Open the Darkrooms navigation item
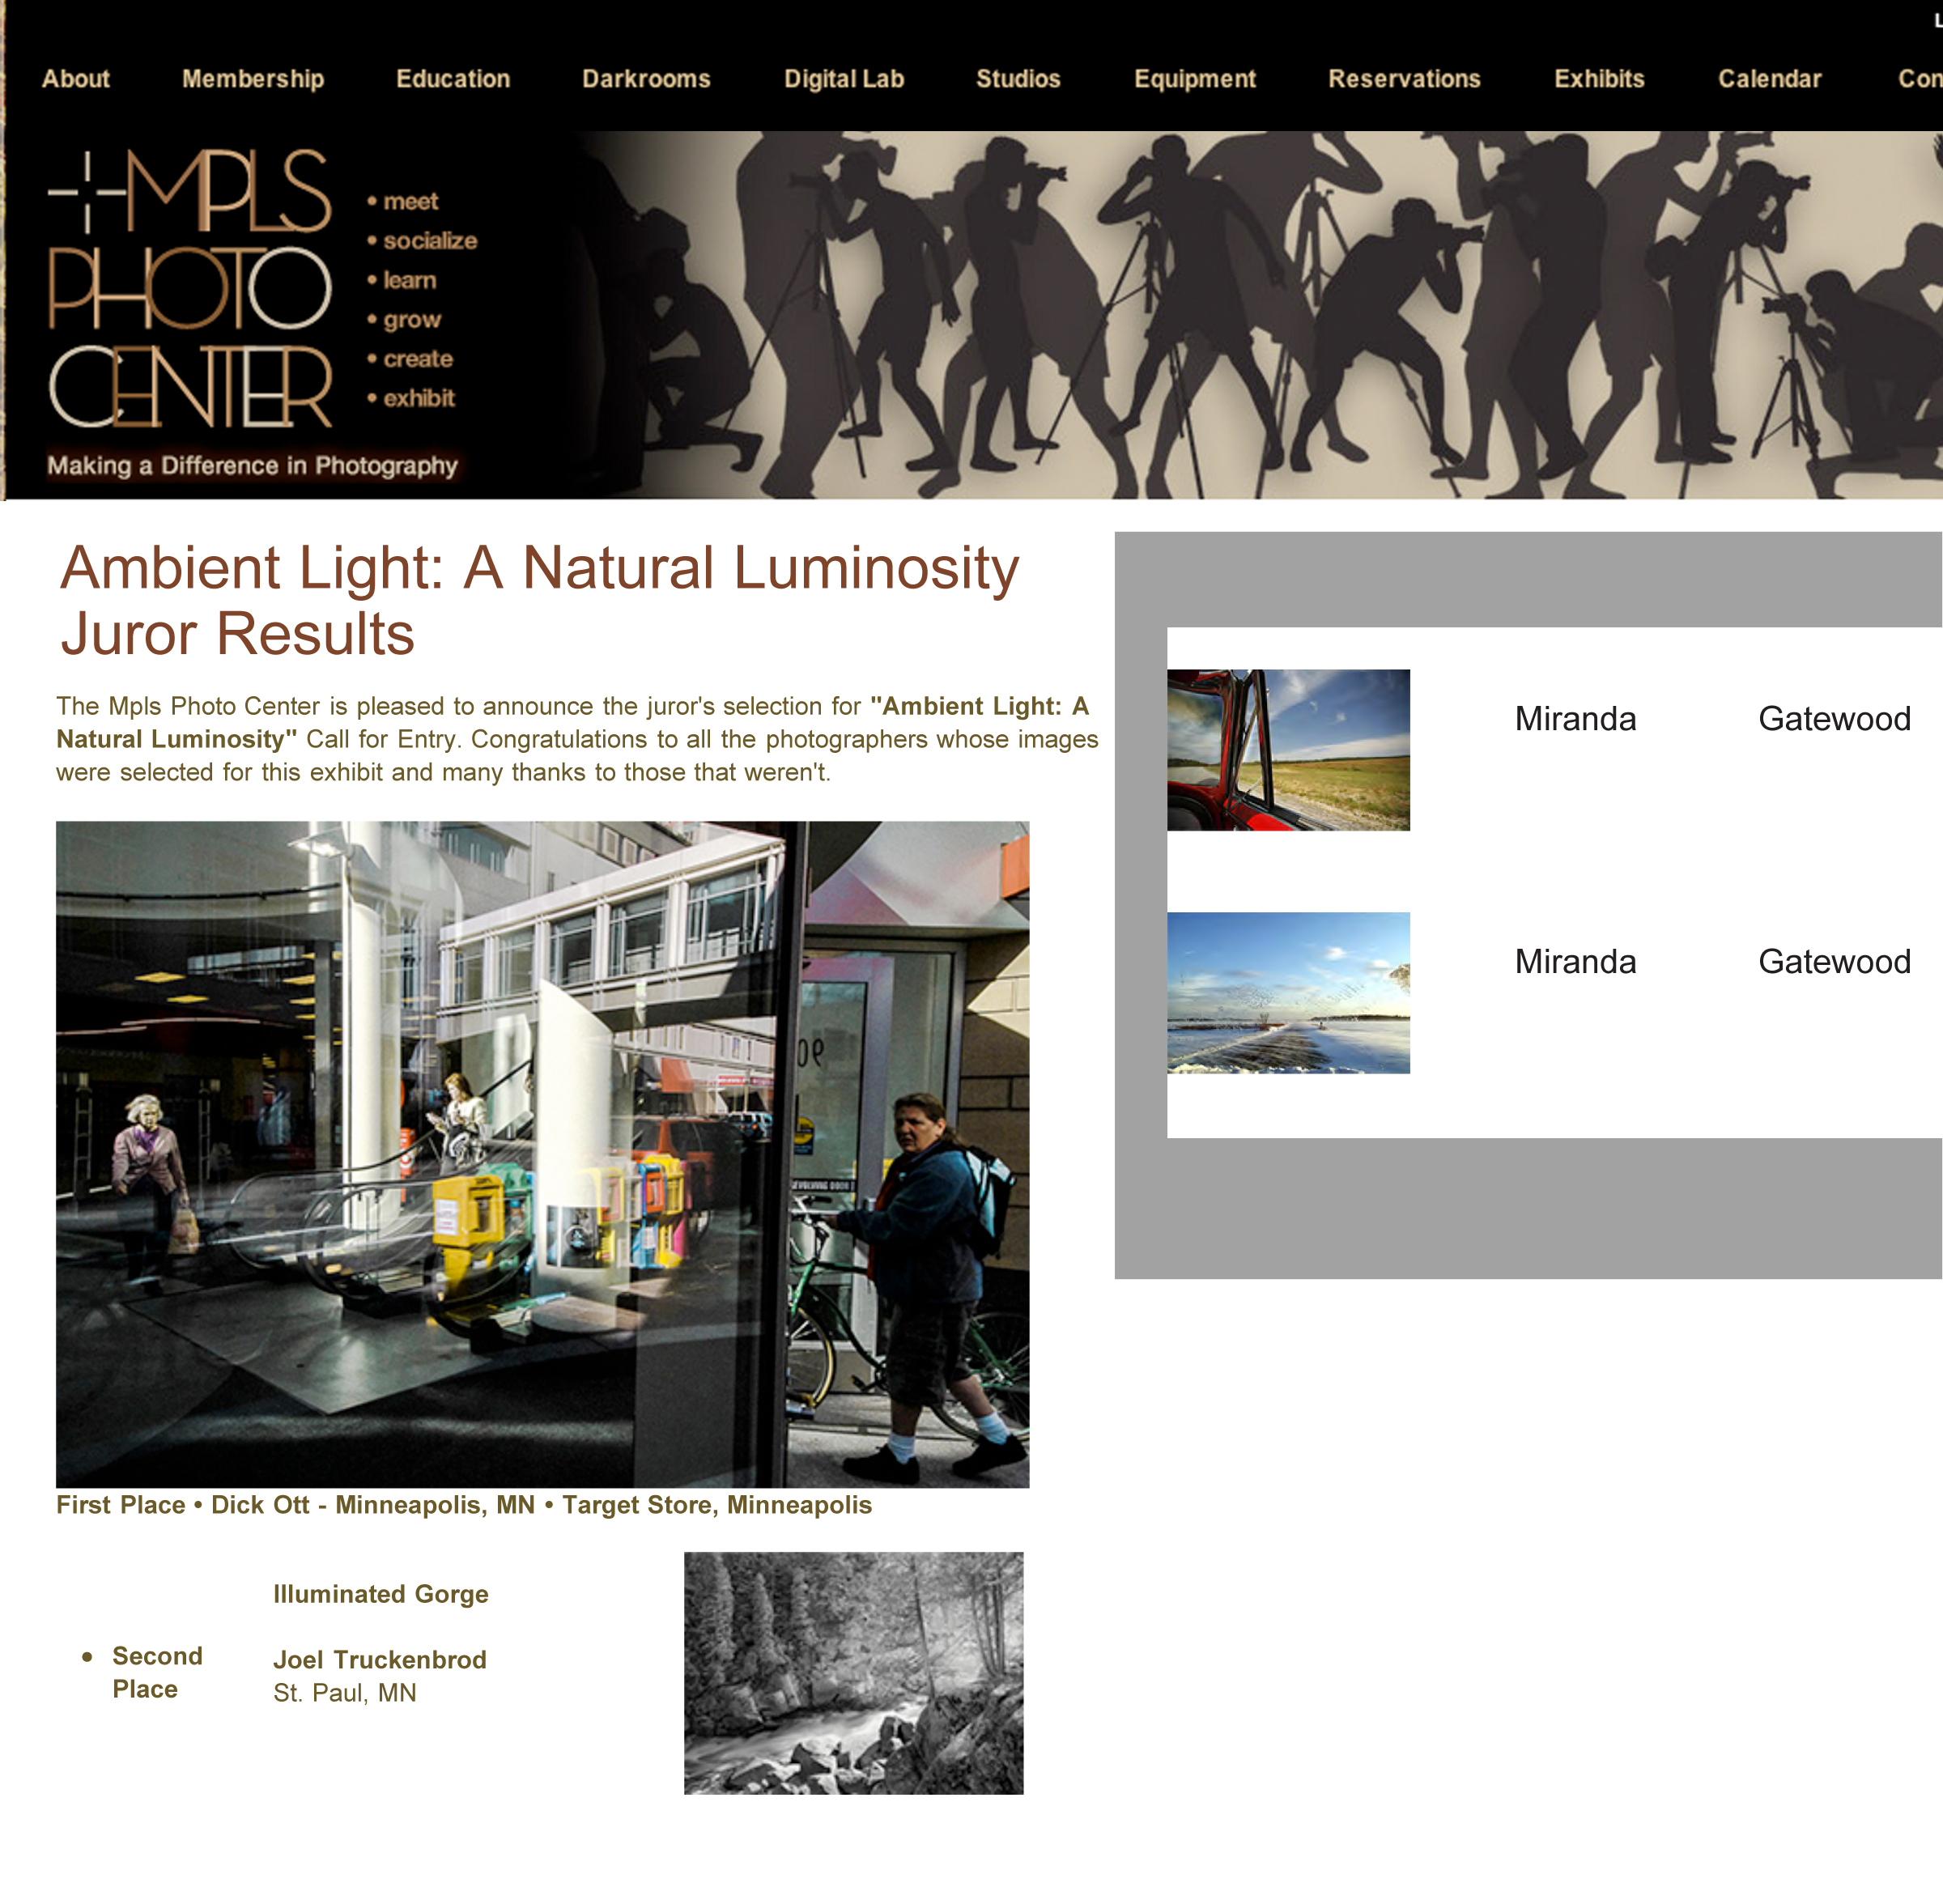This screenshot has height=1904, width=1943. click(x=646, y=79)
